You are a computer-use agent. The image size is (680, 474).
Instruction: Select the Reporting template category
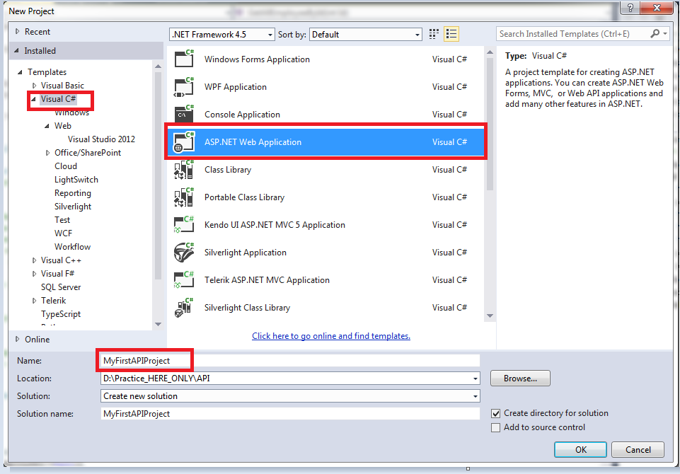[x=73, y=193]
